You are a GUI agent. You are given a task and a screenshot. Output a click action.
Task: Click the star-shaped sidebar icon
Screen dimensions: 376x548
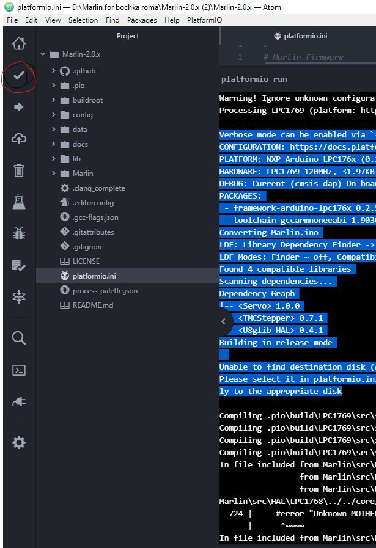pos(19,297)
